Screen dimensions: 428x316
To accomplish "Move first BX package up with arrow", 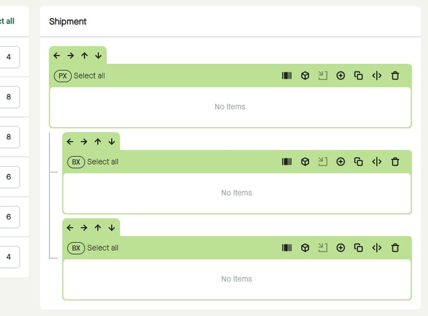I will pyautogui.click(x=98, y=142).
